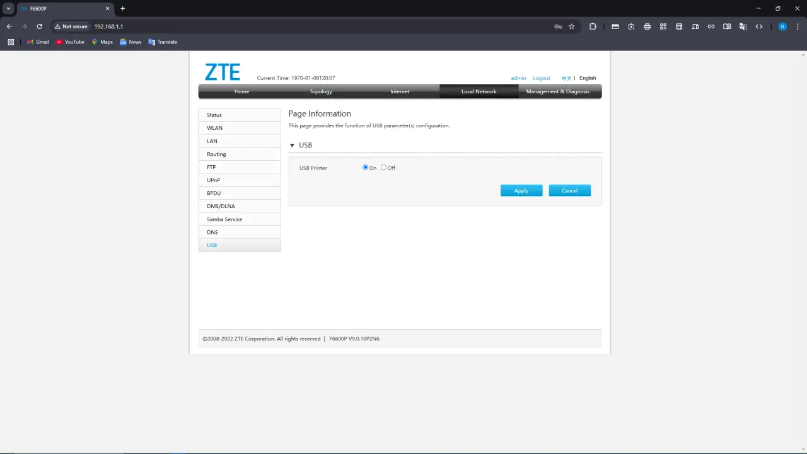The width and height of the screenshot is (807, 454).
Task: Click the Cancel button
Action: coord(569,190)
